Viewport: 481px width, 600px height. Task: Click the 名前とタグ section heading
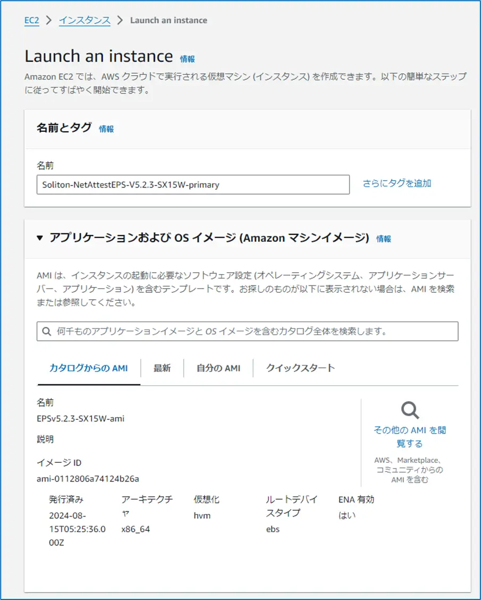(x=64, y=128)
